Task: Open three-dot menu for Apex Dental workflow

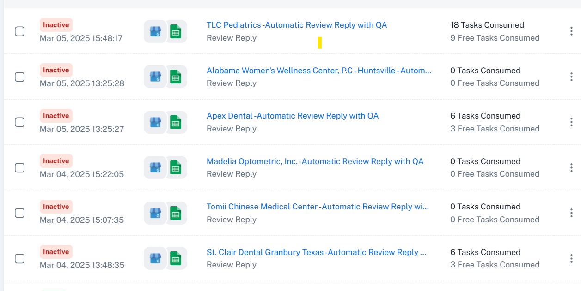Action: 572,122
